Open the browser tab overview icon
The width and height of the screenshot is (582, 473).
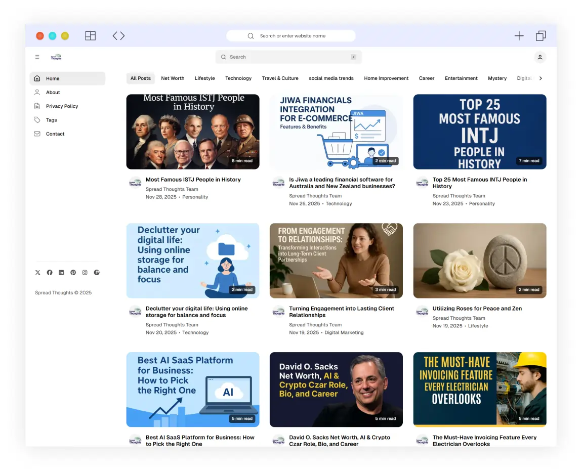(x=541, y=35)
